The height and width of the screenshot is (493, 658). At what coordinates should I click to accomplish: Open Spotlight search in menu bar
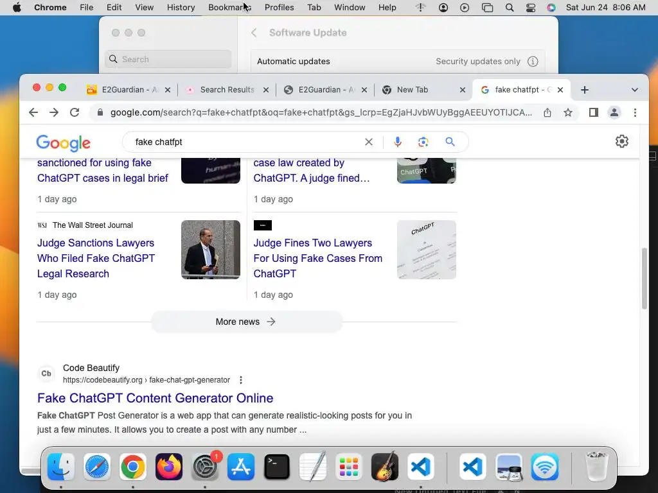point(510,8)
